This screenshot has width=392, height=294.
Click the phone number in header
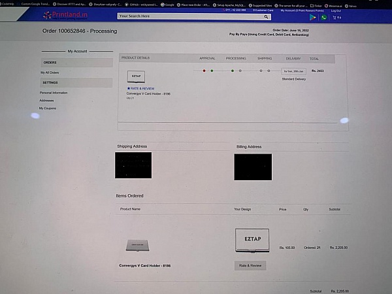click(x=235, y=10)
